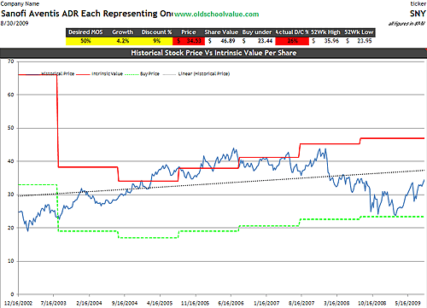Select the Buy Price legend entry
The width and height of the screenshot is (427, 308).
[143, 74]
